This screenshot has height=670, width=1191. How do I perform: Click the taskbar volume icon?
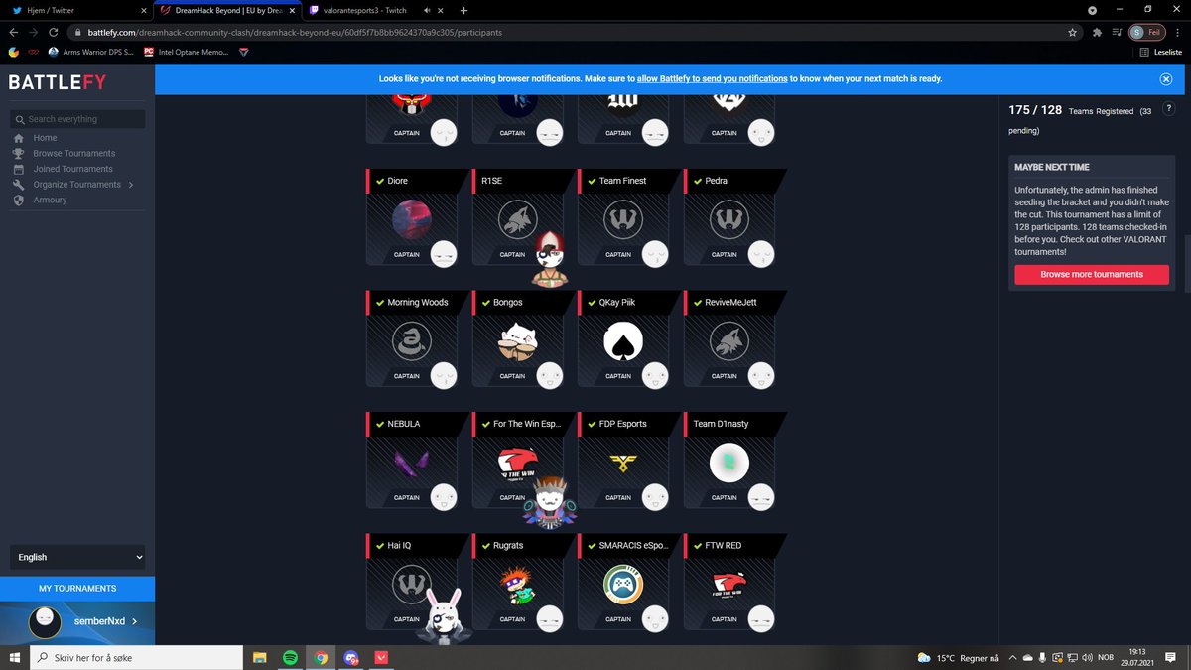tap(1088, 658)
